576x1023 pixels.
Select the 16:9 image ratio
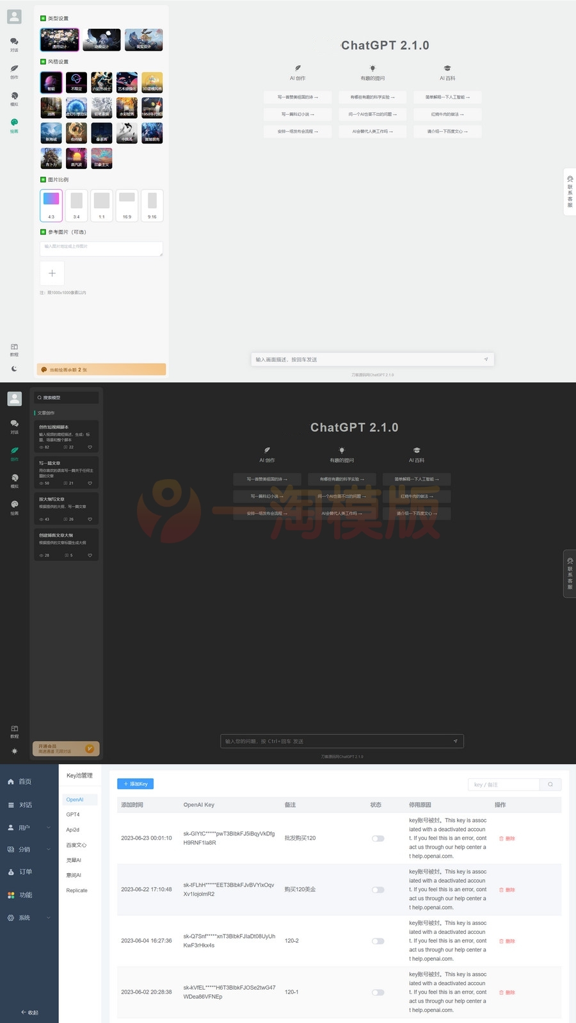click(127, 206)
